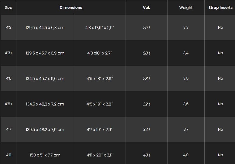Select the 4'7 size cell
The height and width of the screenshot is (164, 235).
[x=9, y=129]
